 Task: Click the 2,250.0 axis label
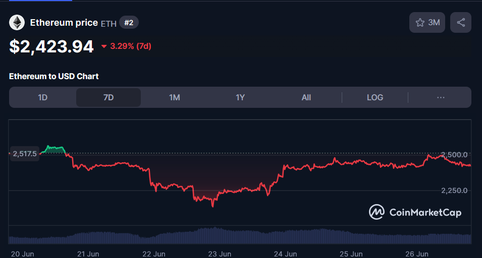[x=454, y=190]
